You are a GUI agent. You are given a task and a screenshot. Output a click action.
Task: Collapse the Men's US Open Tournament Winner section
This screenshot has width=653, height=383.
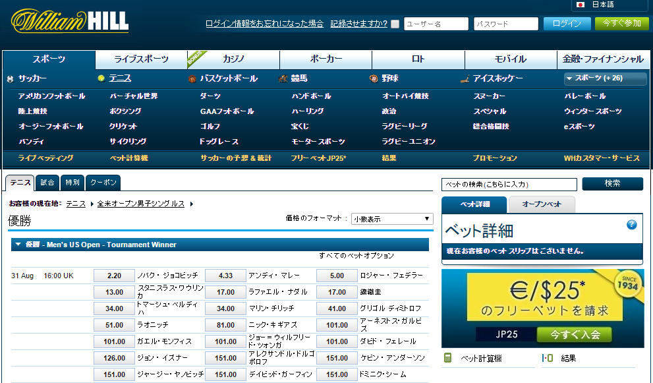coord(18,245)
